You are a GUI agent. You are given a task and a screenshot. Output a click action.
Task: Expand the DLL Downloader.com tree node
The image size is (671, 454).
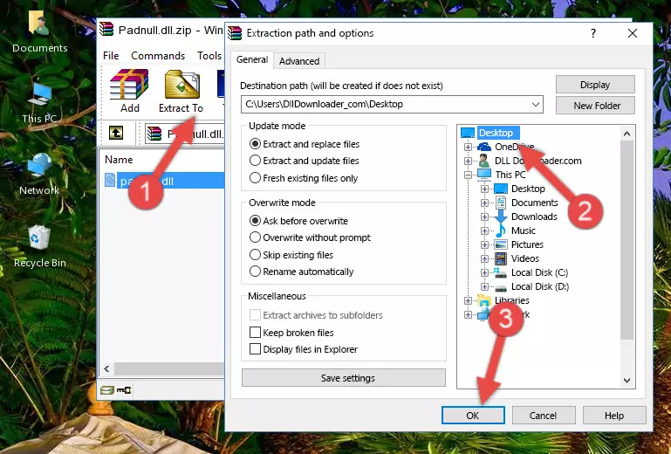point(468,161)
